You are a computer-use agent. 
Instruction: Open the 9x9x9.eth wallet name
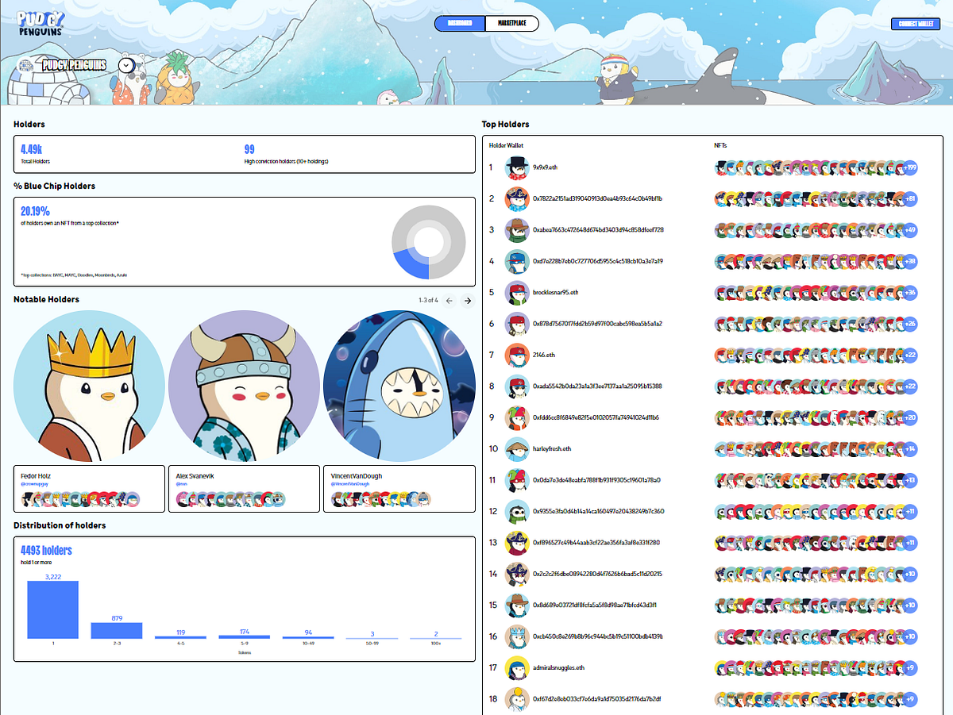546,167
